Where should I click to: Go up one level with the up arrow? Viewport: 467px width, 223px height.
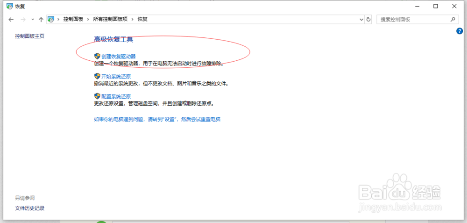pos(41,19)
